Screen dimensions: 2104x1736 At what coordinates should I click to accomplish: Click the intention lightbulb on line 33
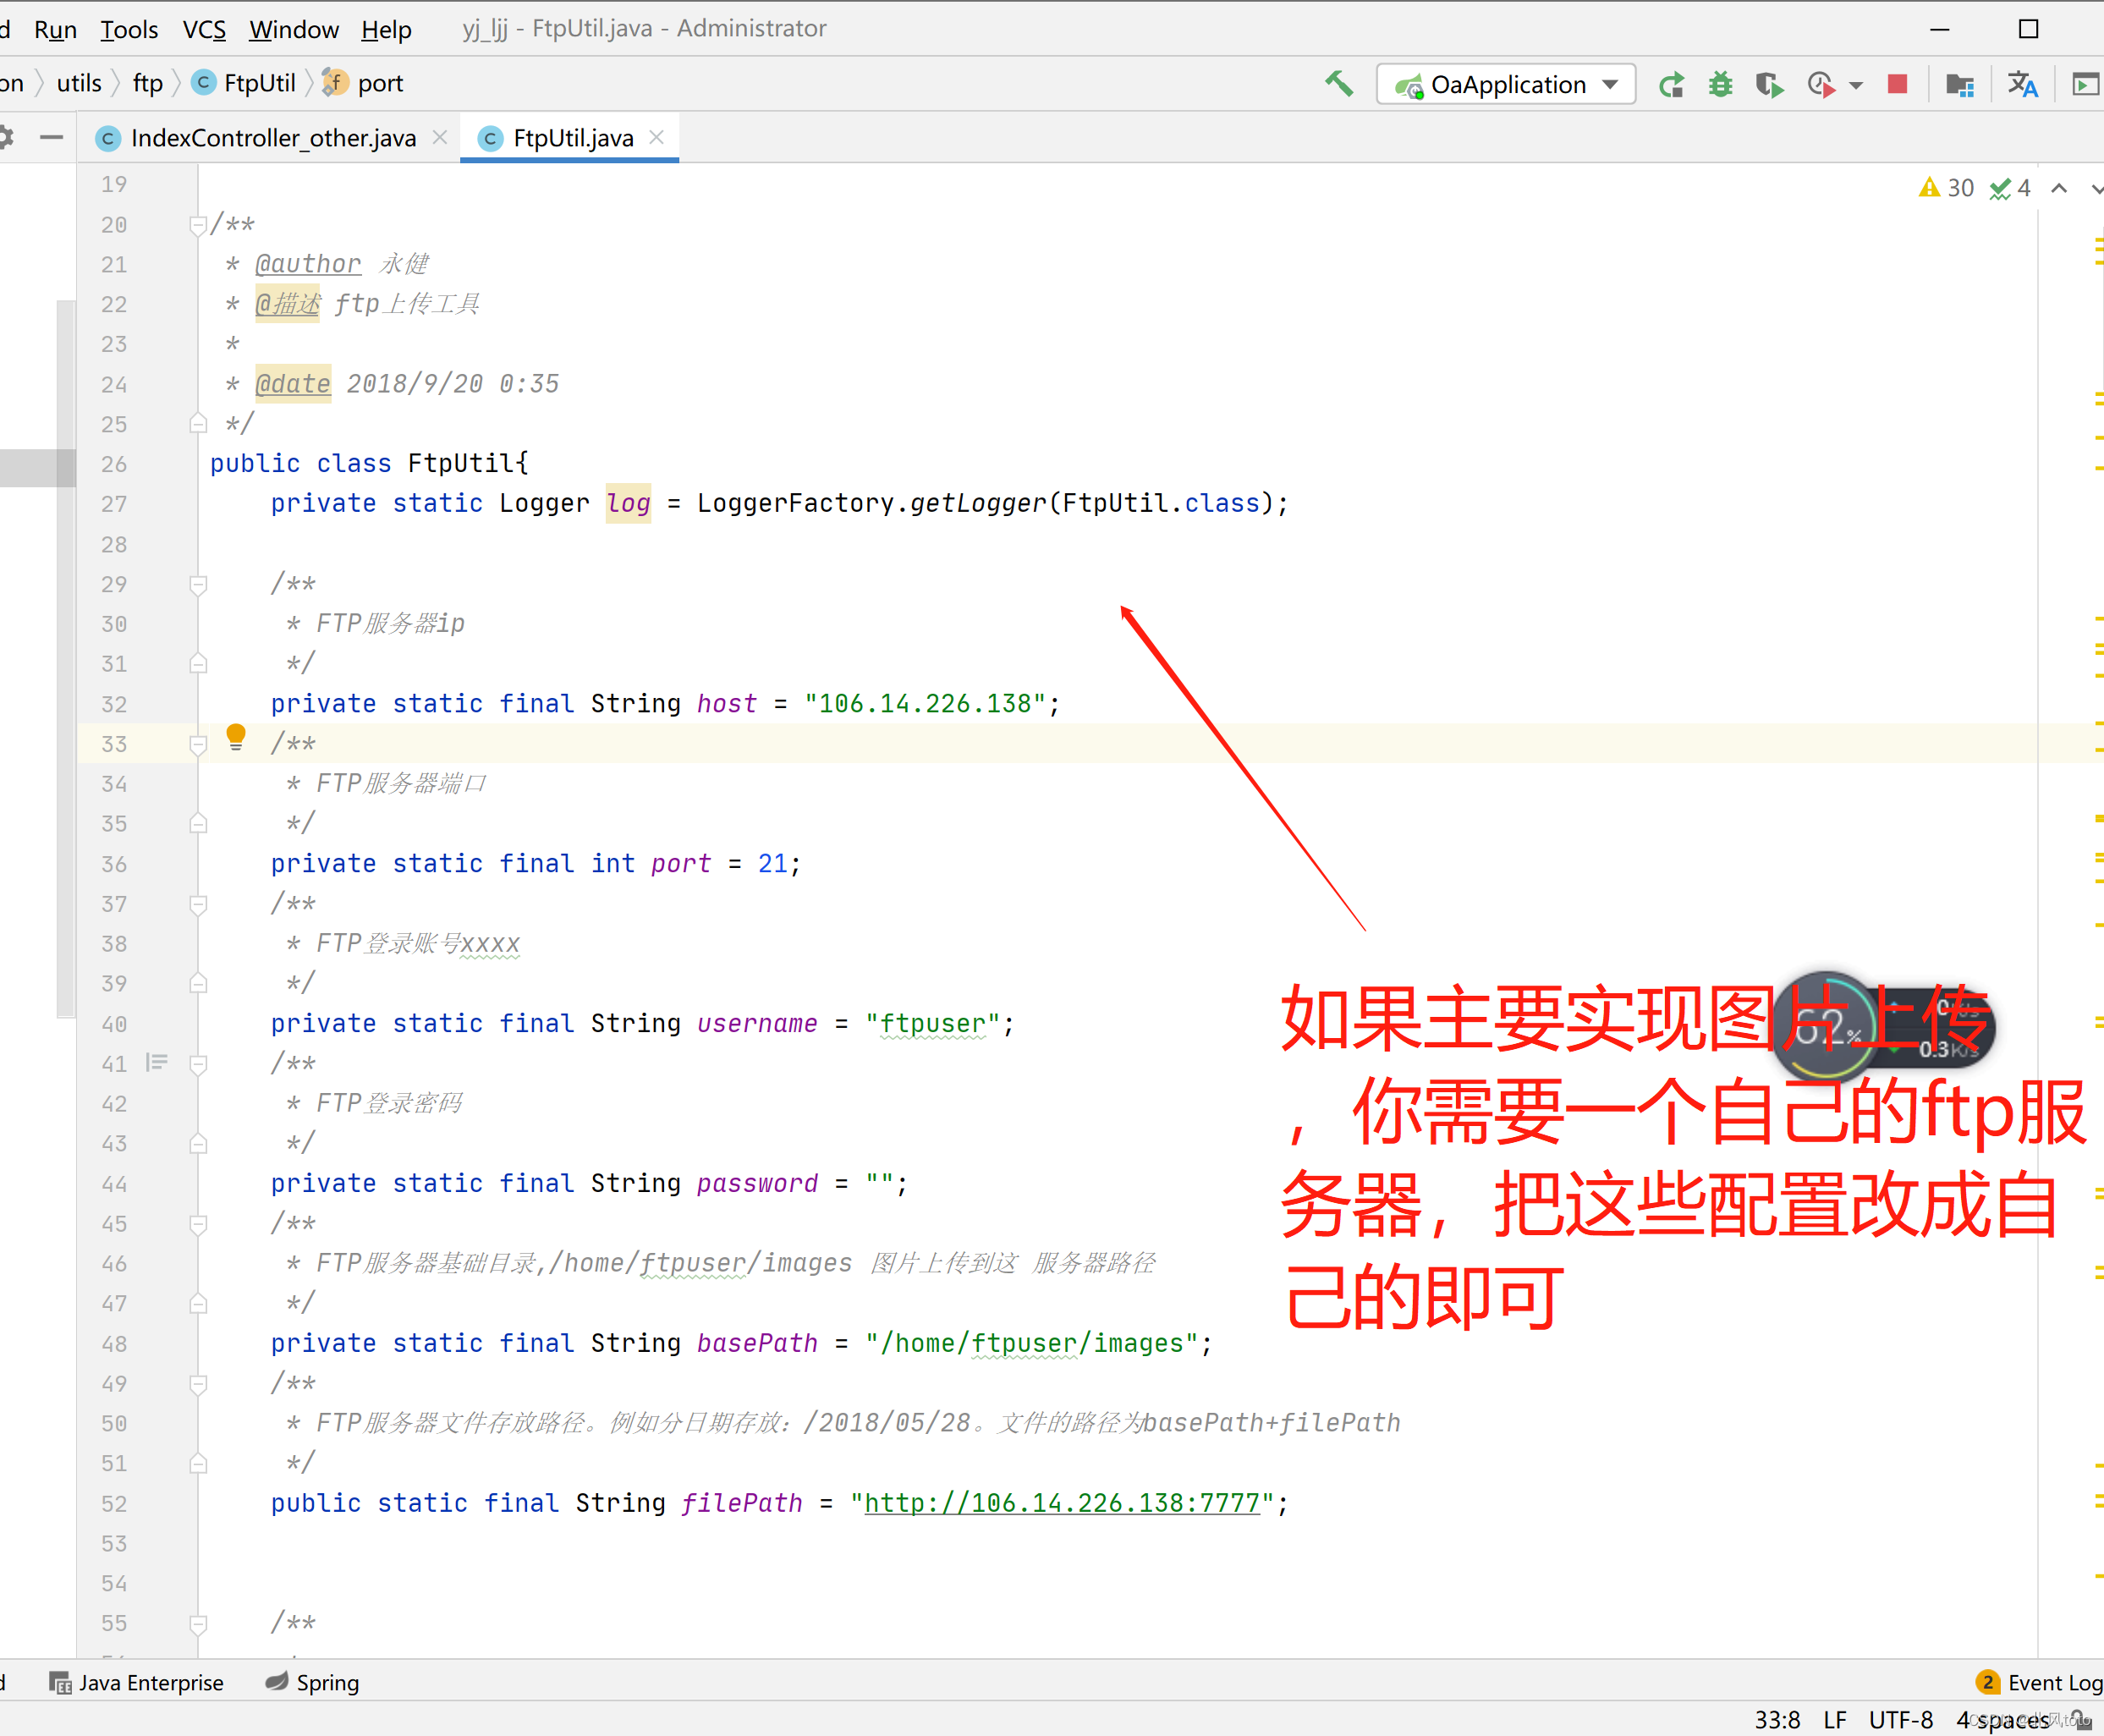[236, 737]
